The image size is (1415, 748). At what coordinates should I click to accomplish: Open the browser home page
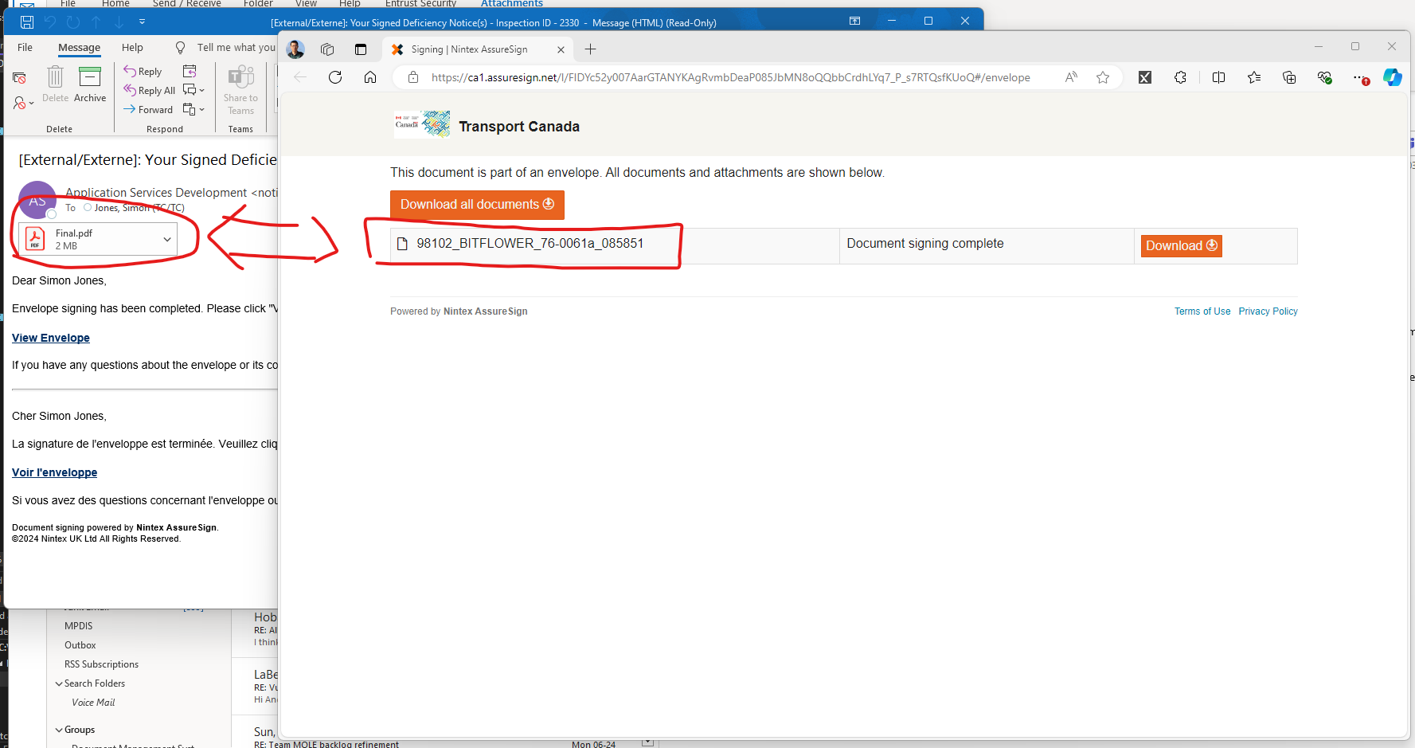(x=370, y=77)
